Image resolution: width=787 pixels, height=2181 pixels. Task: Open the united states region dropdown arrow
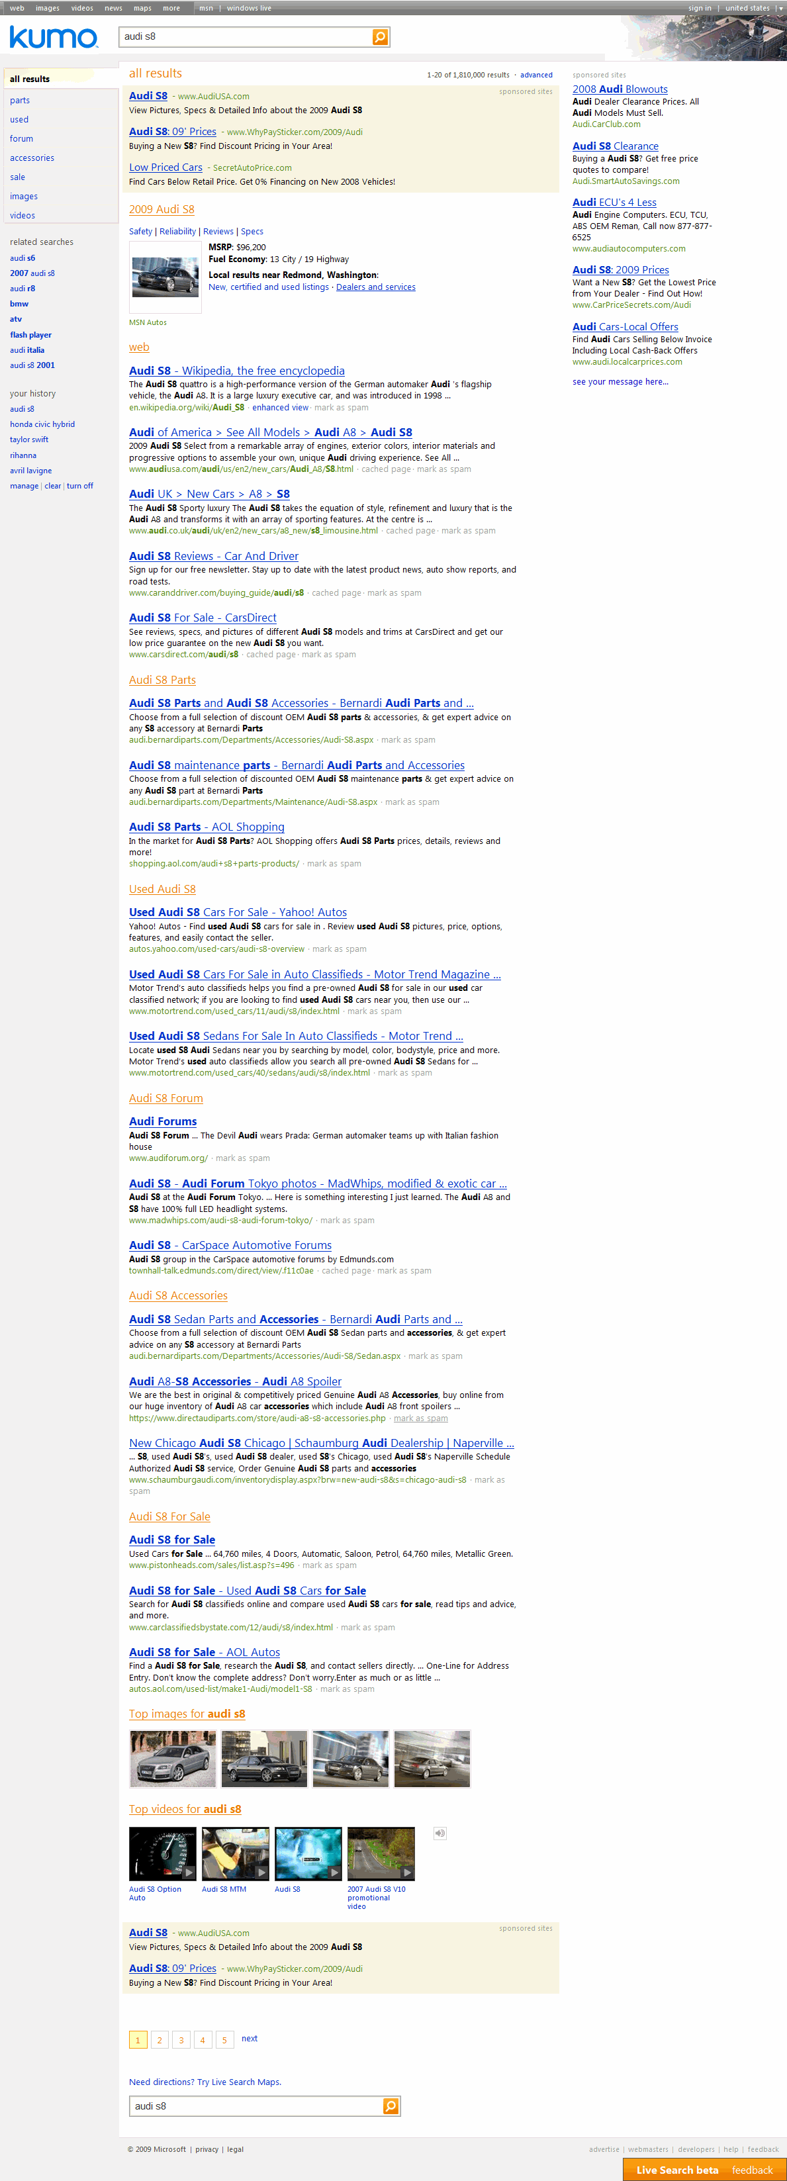780,9
